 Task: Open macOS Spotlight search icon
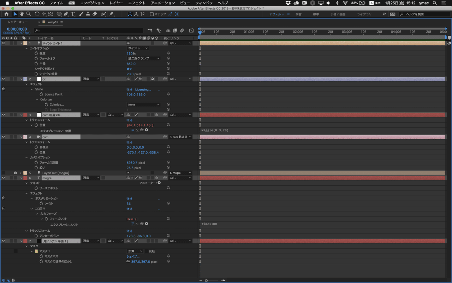coord(435,3)
